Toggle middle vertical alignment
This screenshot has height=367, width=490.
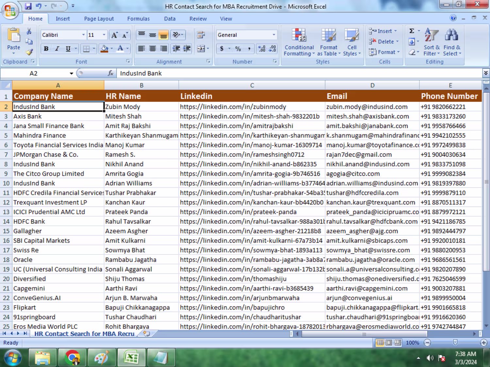(153, 35)
